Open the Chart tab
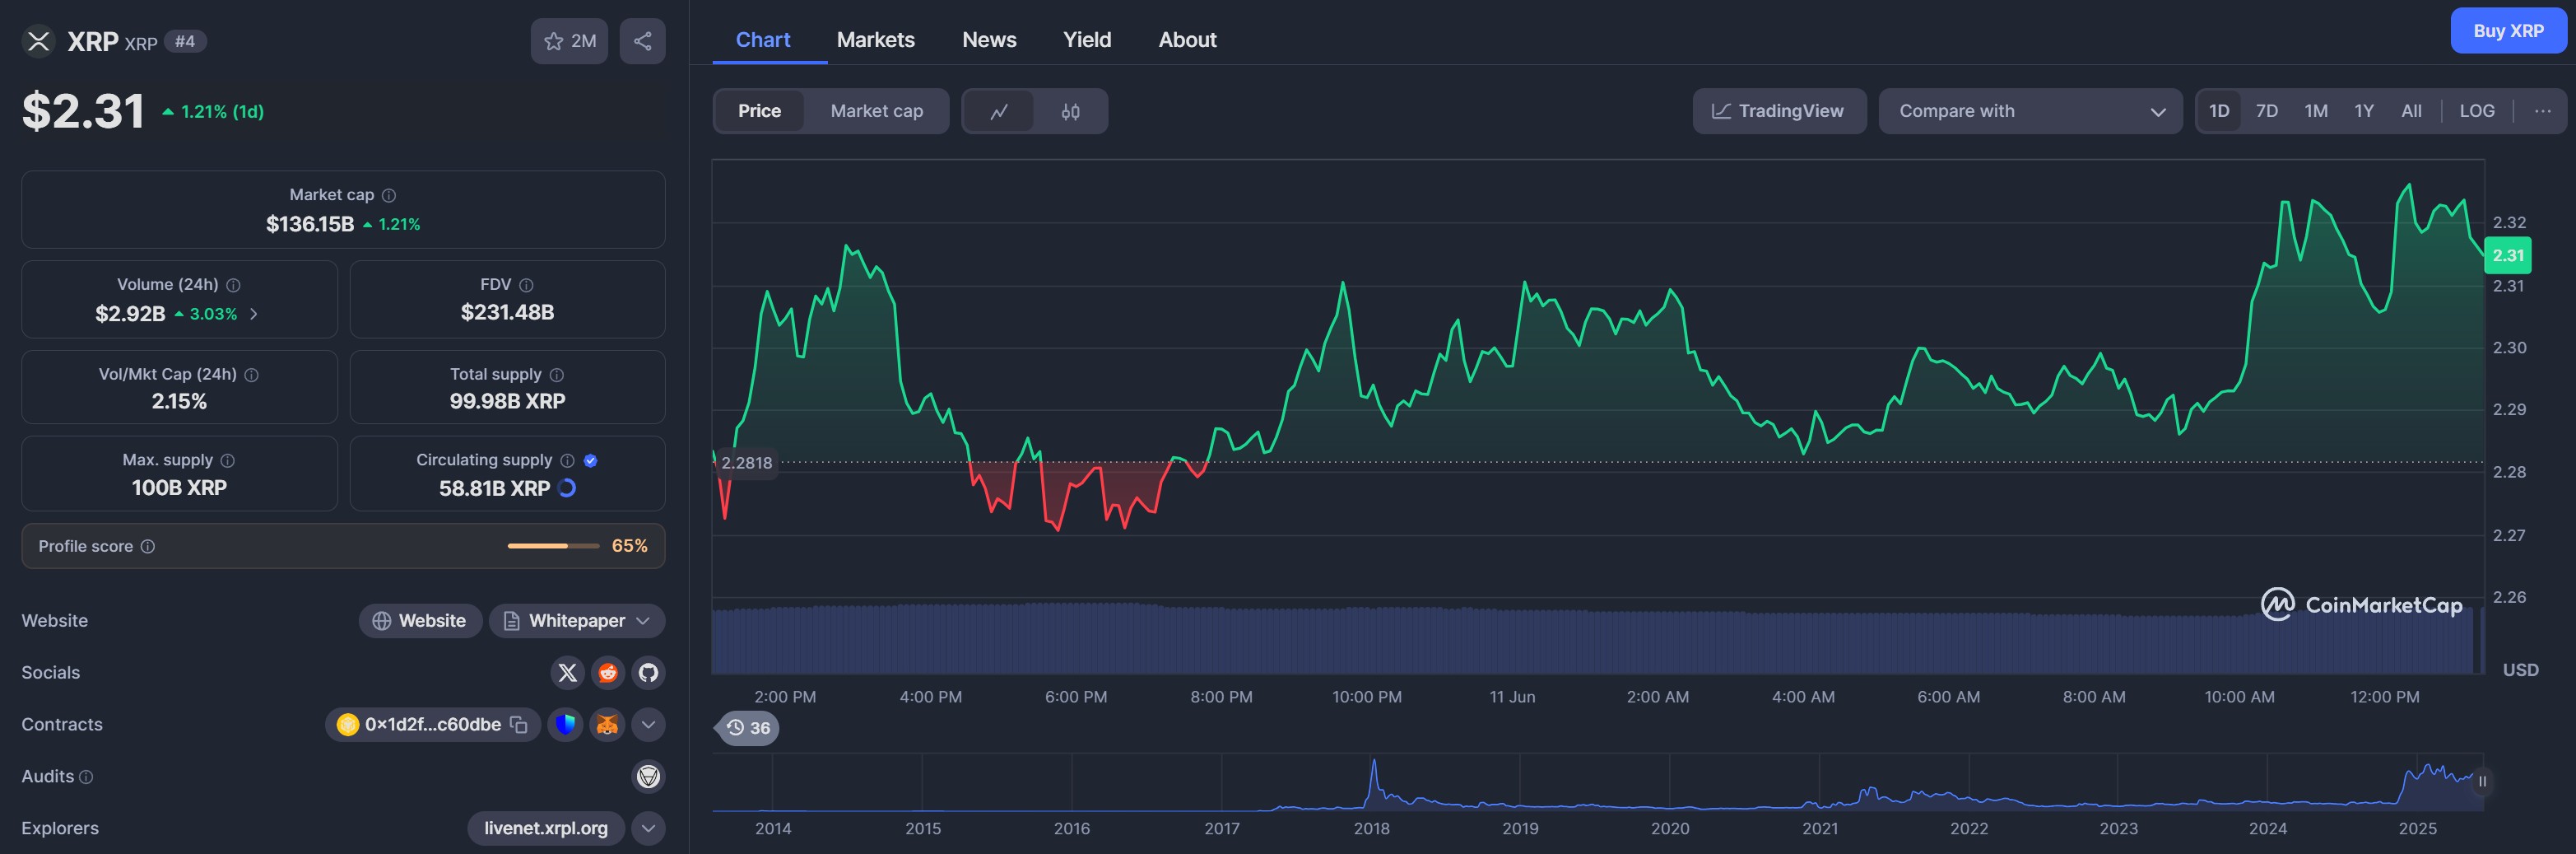The height and width of the screenshot is (854, 2576). [x=763, y=40]
